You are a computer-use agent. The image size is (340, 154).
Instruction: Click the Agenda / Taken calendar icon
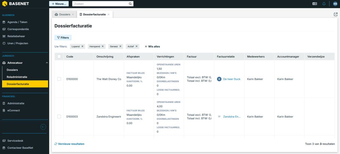coord(4,22)
